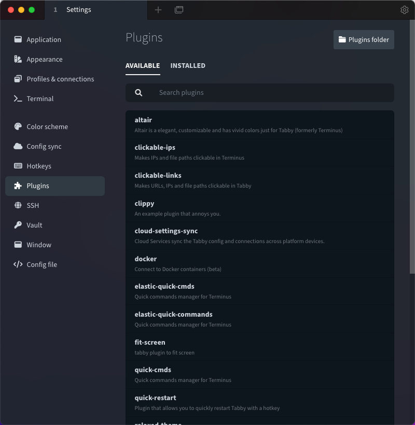
Task: Click the Config file code icon
Action: [18, 264]
